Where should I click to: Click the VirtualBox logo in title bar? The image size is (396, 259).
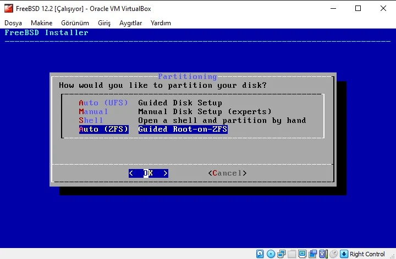pos(9,8)
